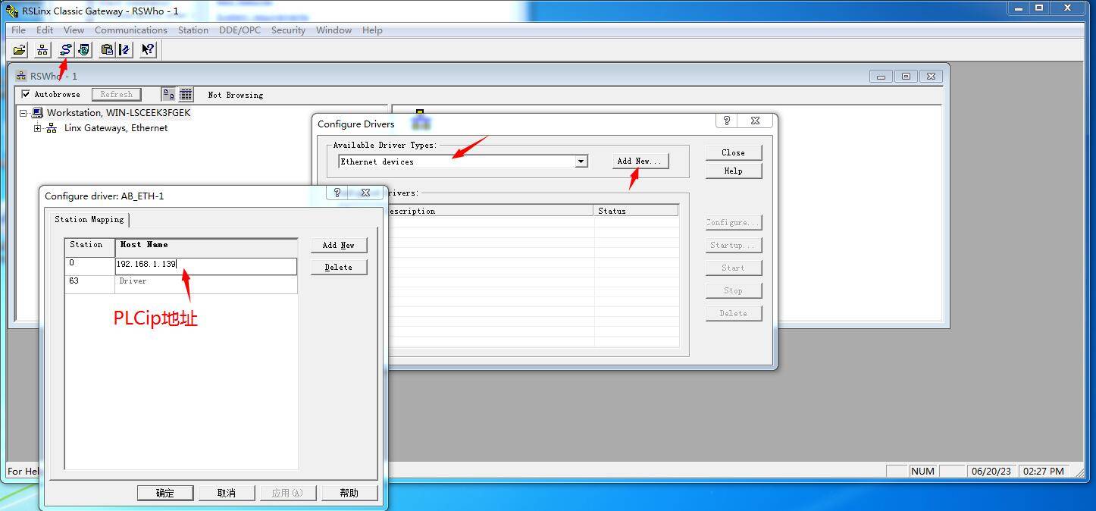Expand the Linx Gateways, Ethernet node
Image resolution: width=1096 pixels, height=511 pixels.
[38, 128]
